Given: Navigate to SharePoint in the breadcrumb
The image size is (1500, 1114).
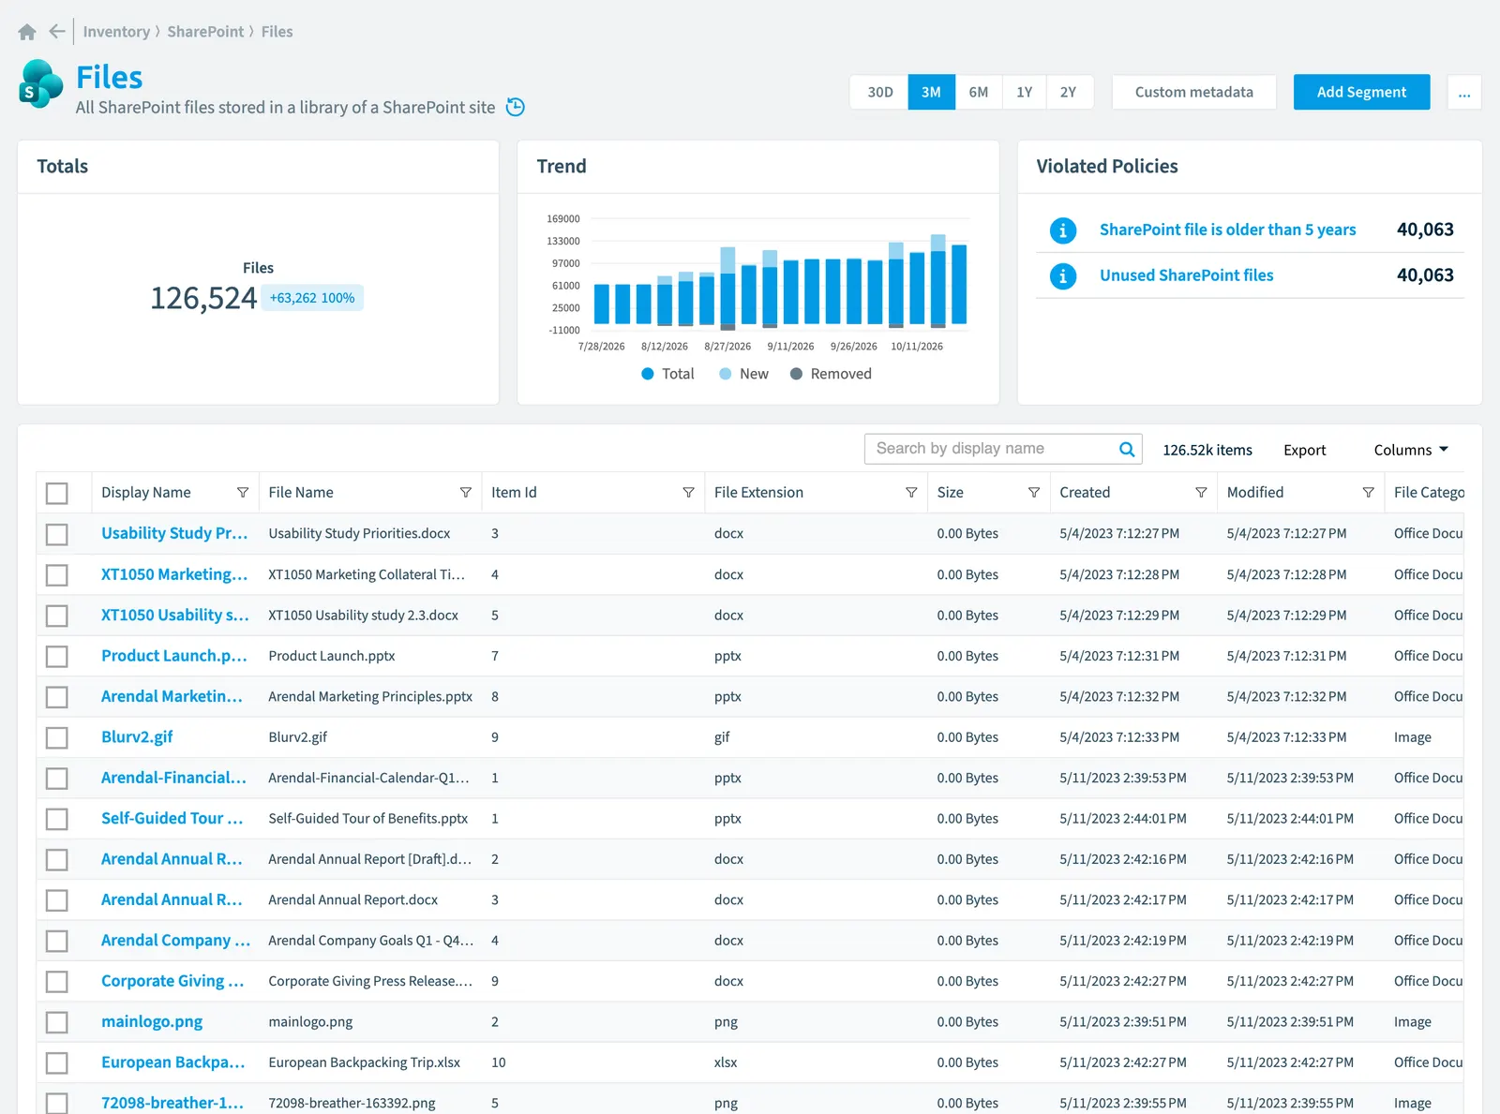Looking at the screenshot, I should coord(205,32).
